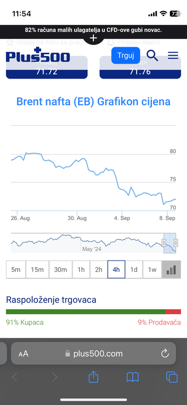Open Safari tabs overview icon

(x=172, y=377)
